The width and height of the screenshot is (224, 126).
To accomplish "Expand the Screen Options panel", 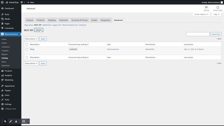I will point(201,14).
